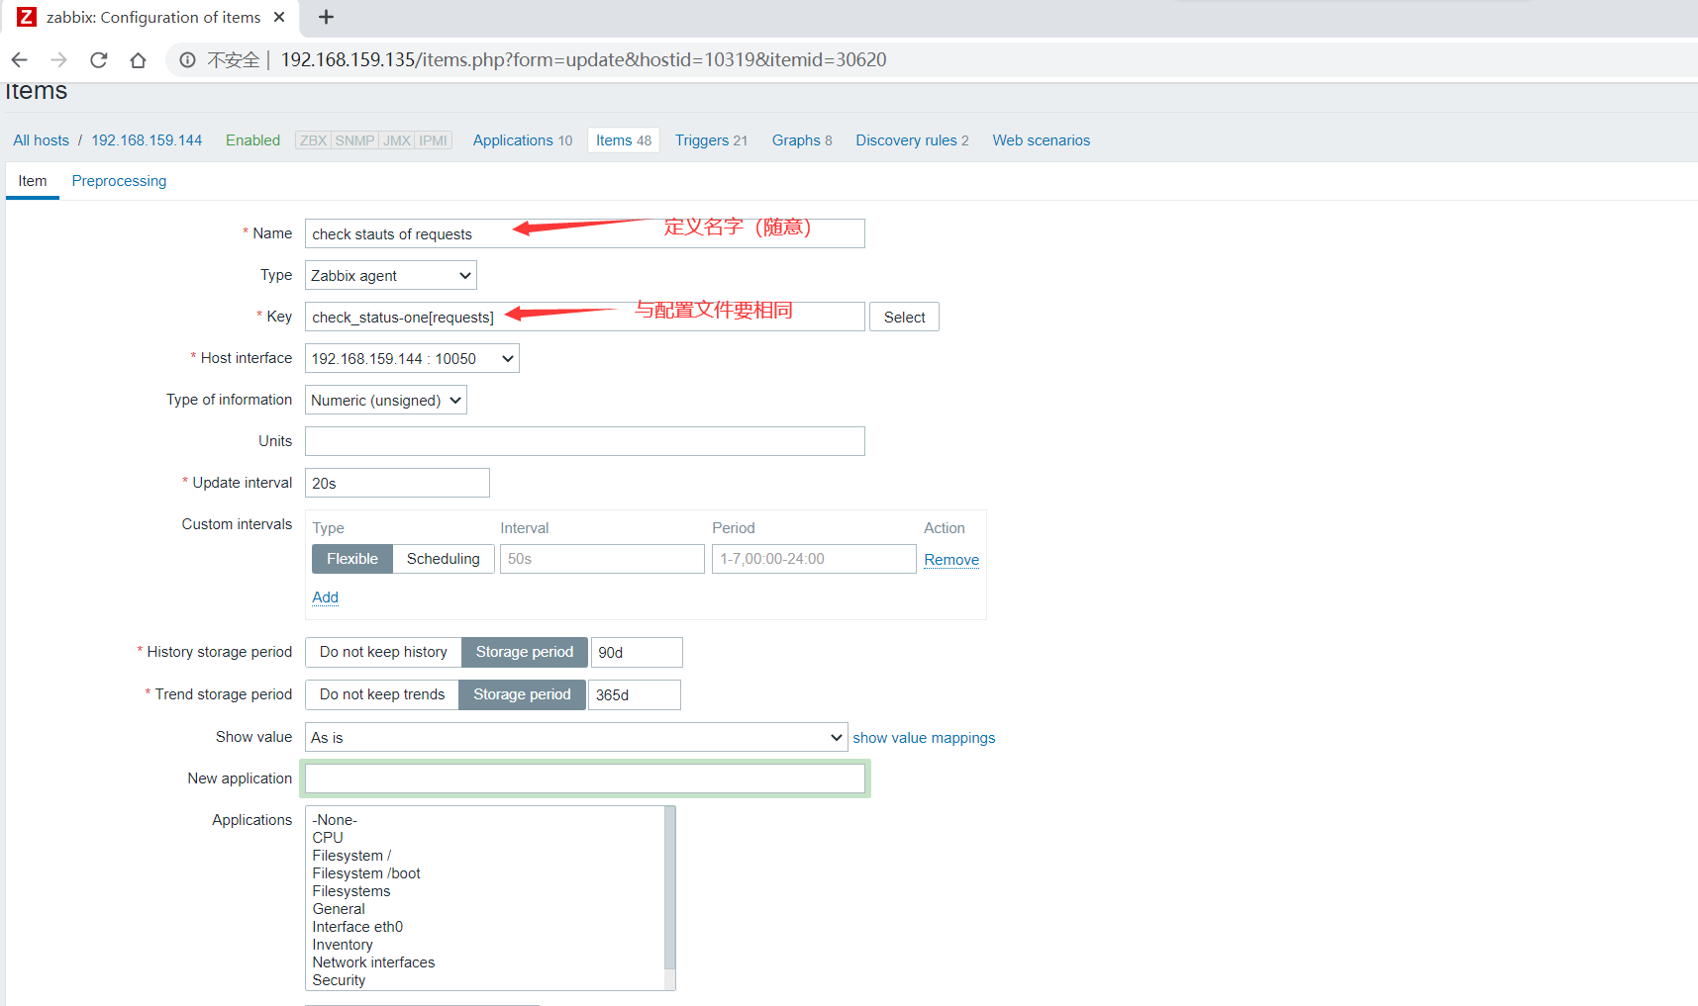Select General in Applications list

[x=485, y=909]
